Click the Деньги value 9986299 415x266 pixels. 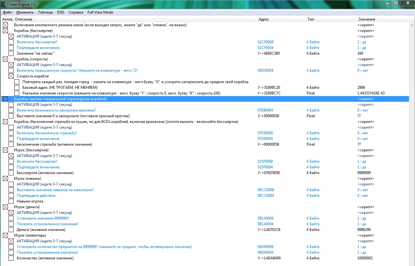tap(364, 230)
